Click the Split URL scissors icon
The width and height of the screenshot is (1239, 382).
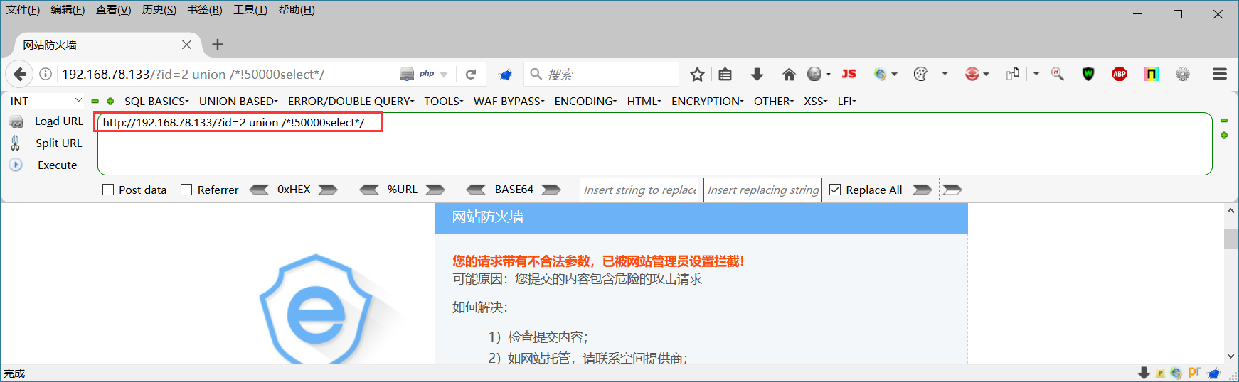pos(16,143)
